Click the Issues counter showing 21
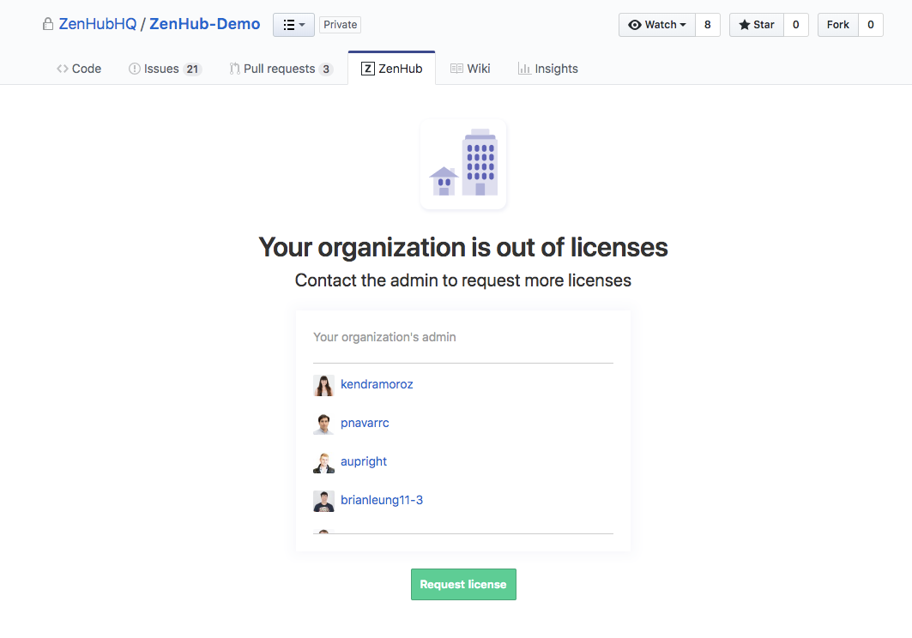Viewport: 912px width, 638px height. pyautogui.click(x=192, y=69)
